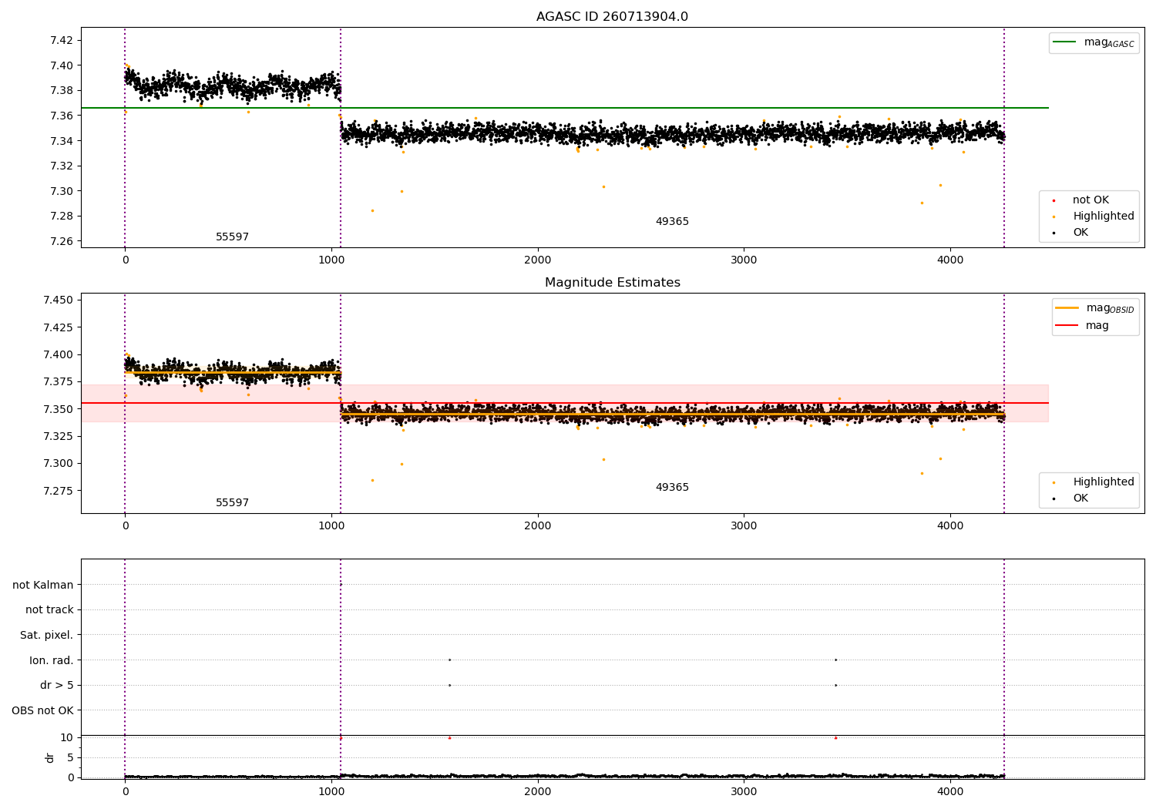This screenshot has height=809, width=1156.
Task: Click the not Kalman flag dot near 1000
Action: (341, 585)
